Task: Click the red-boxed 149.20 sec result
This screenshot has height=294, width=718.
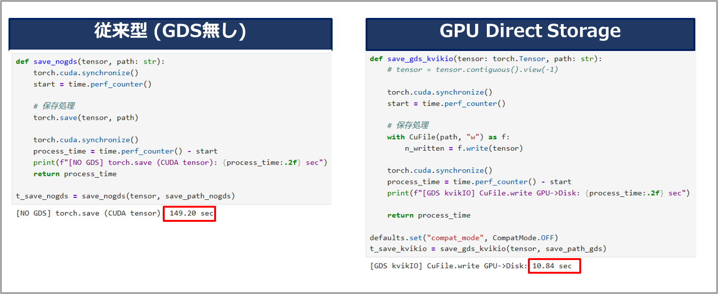Action: [x=189, y=213]
